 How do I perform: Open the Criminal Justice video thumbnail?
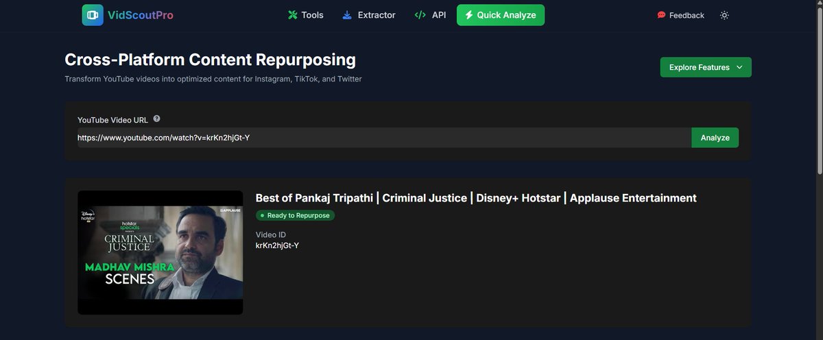160,252
